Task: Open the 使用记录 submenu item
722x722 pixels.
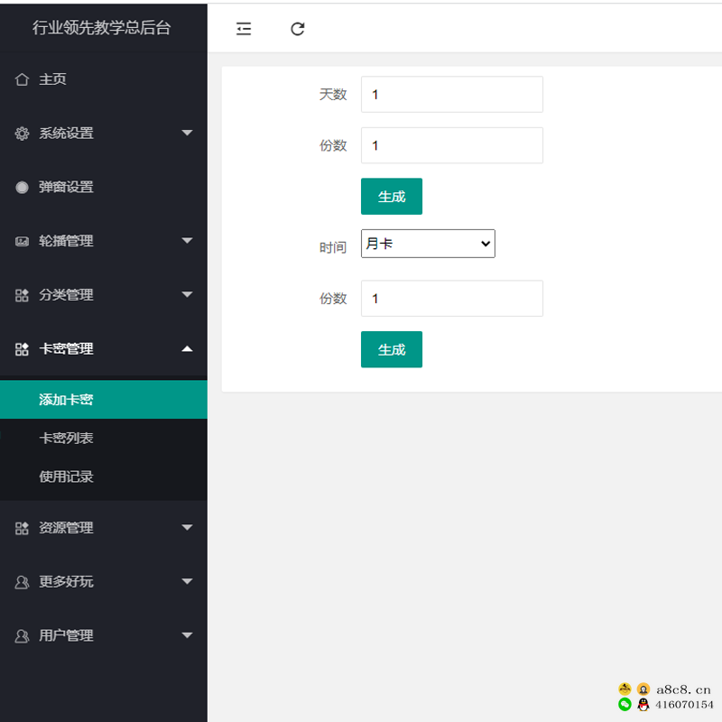Action: click(x=104, y=477)
